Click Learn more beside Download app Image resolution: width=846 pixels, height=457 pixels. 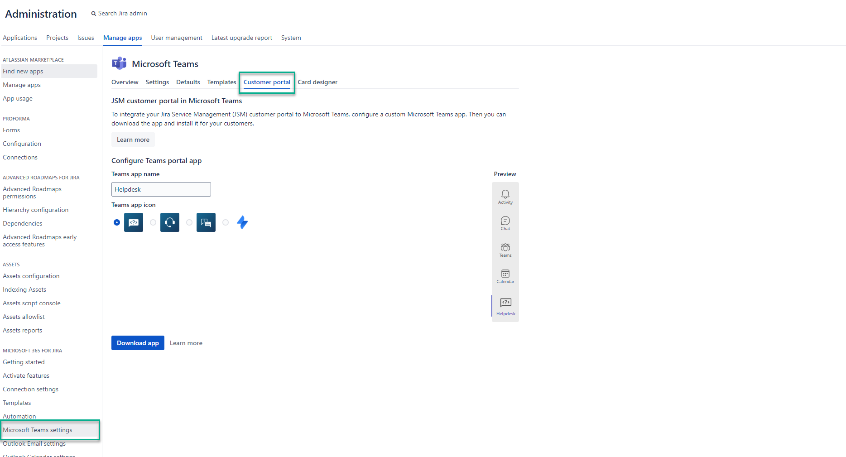tap(186, 343)
